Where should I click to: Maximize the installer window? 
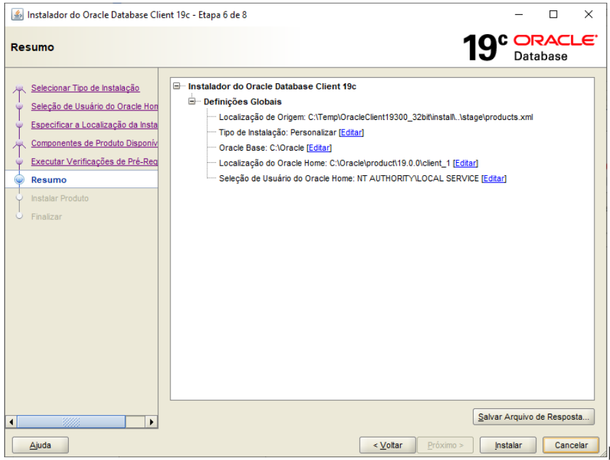pyautogui.click(x=553, y=14)
